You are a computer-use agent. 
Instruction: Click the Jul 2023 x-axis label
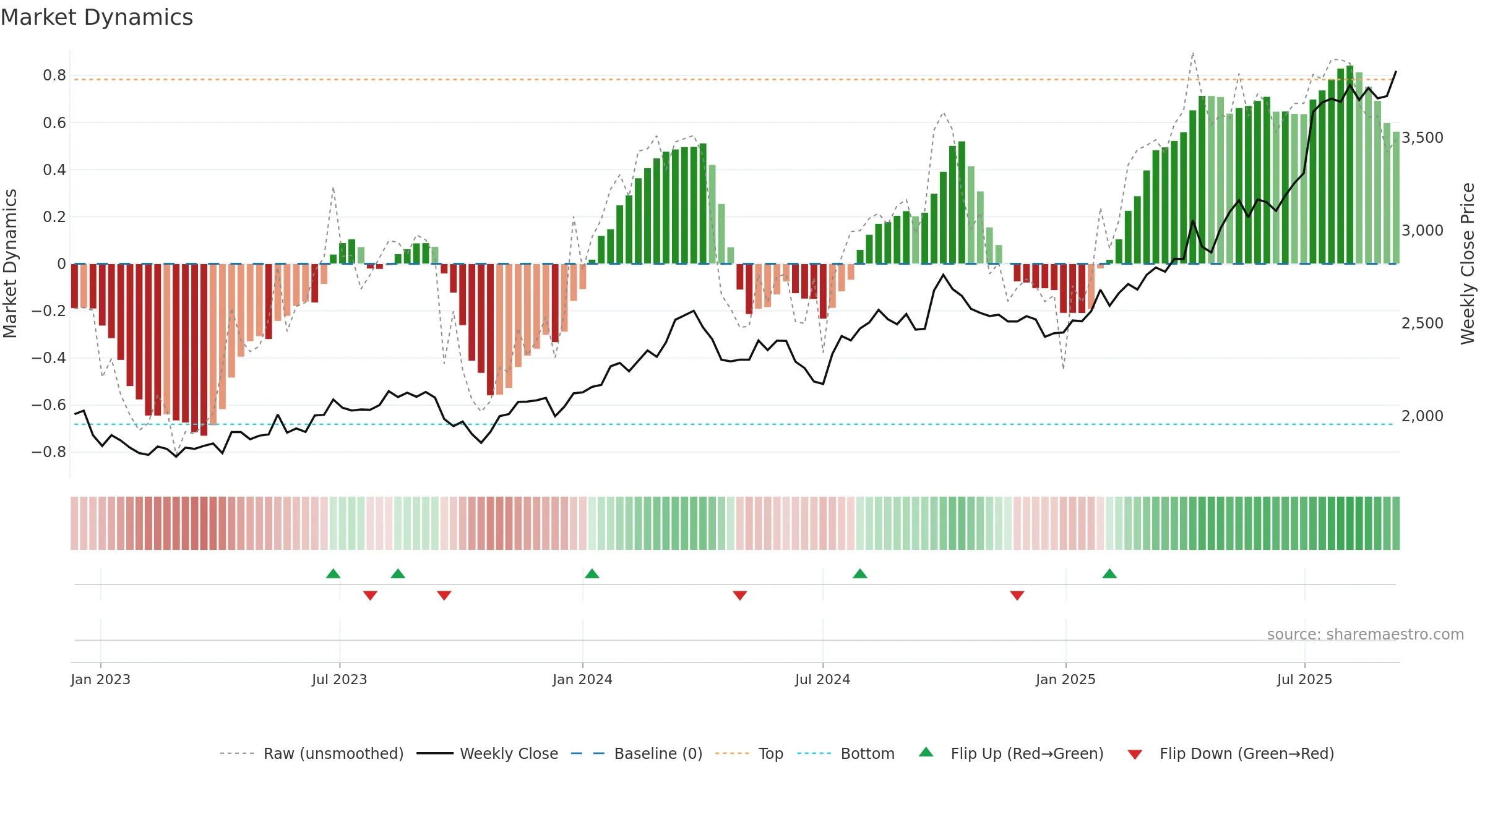[x=340, y=679]
